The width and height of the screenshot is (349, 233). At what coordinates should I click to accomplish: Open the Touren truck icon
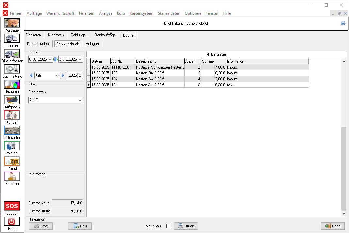(12, 39)
